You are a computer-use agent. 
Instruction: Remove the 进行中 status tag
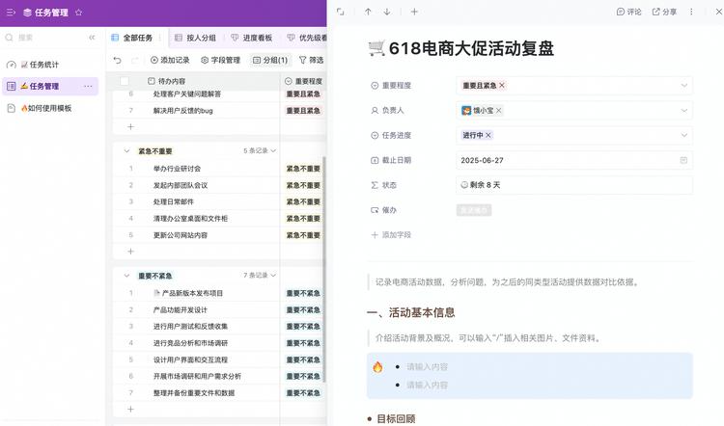(x=488, y=135)
